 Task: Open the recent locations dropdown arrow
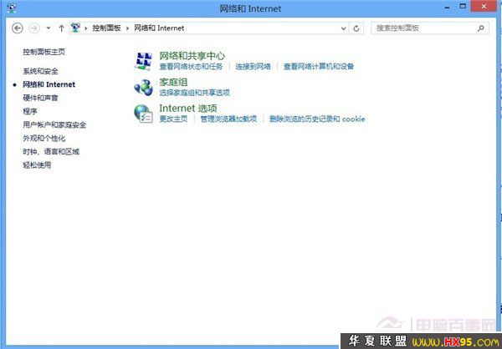click(48, 28)
